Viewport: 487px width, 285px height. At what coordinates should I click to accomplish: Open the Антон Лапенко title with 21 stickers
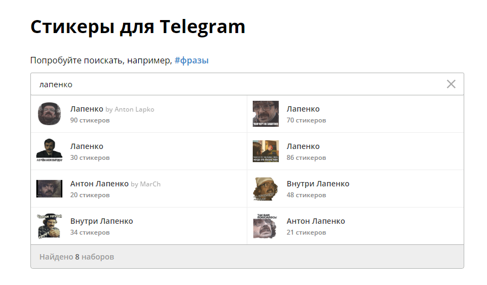click(x=316, y=221)
